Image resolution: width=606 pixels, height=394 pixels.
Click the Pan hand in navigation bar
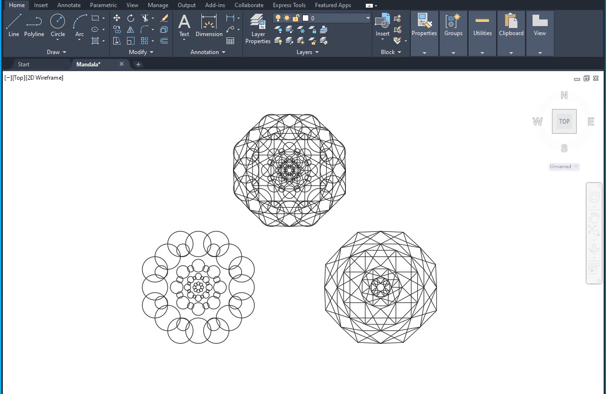tap(594, 217)
